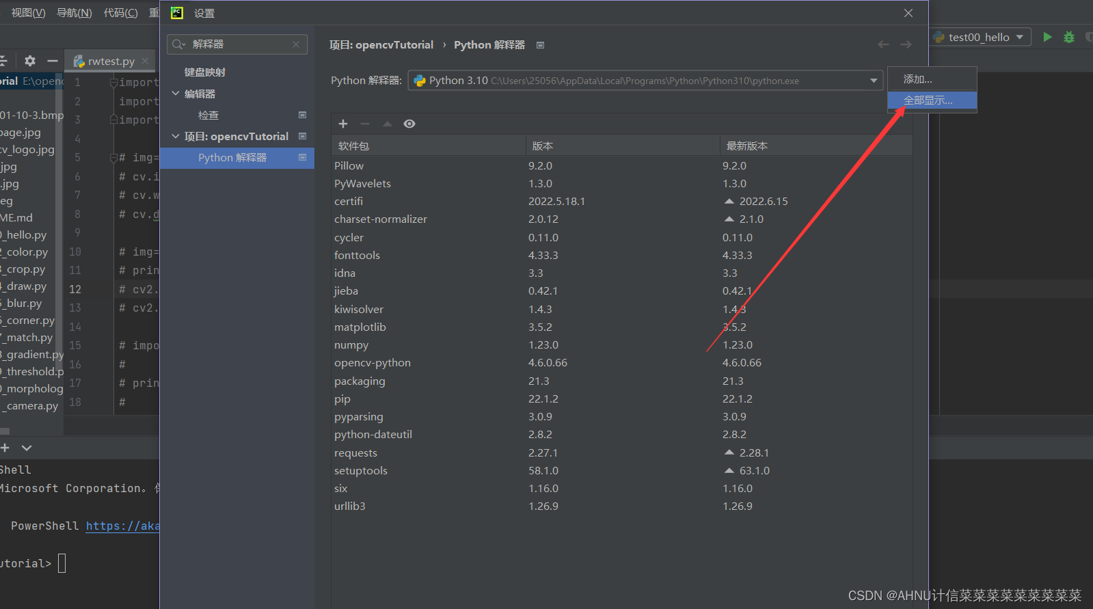
Task: Close the settings dialog window
Action: (908, 13)
